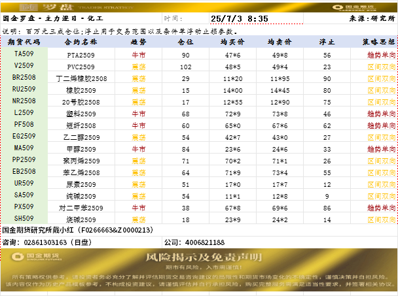The image size is (398, 296).
Task: Click stop value 86 in the PX509 row
Action: pyautogui.click(x=327, y=208)
